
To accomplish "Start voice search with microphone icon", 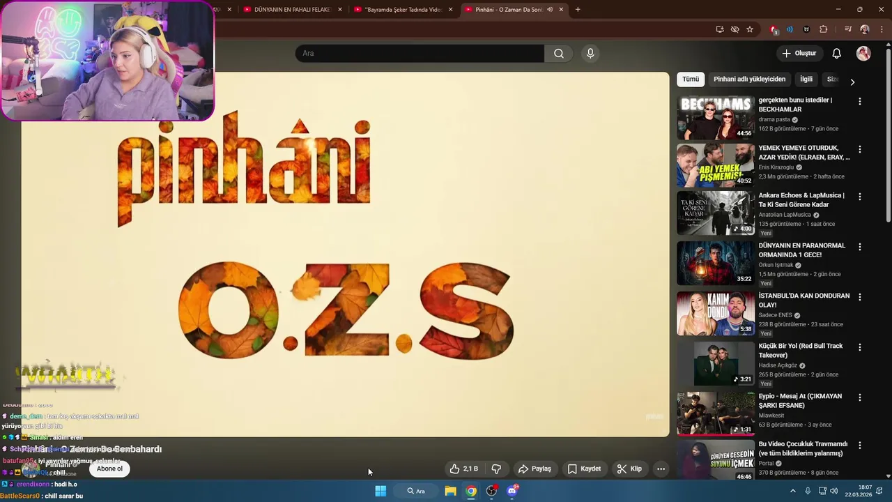I will [590, 54].
